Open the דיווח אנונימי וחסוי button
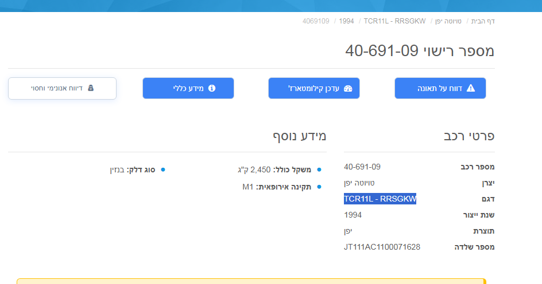 pos(62,88)
